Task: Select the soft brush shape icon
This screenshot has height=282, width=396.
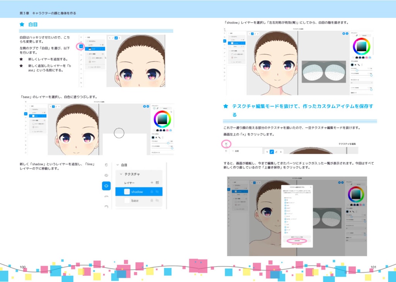Action: pyautogui.click(x=355, y=65)
